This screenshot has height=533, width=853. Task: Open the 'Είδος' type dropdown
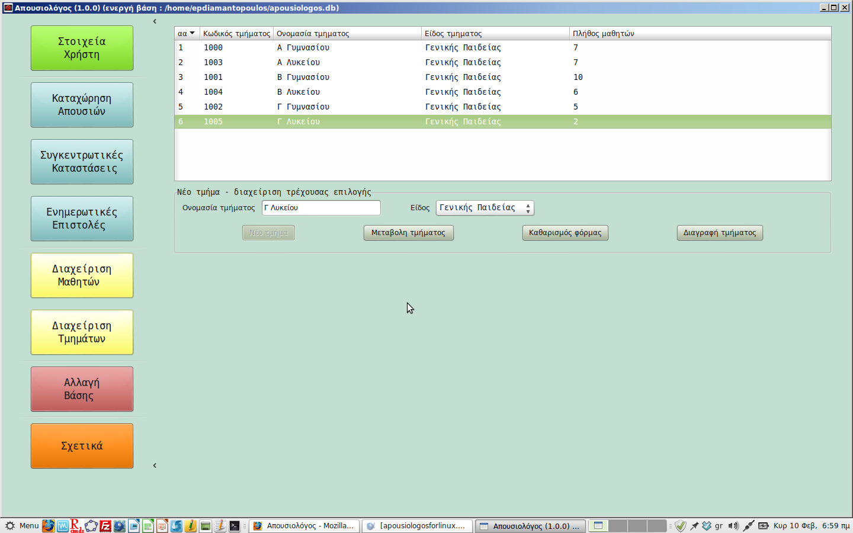point(485,208)
